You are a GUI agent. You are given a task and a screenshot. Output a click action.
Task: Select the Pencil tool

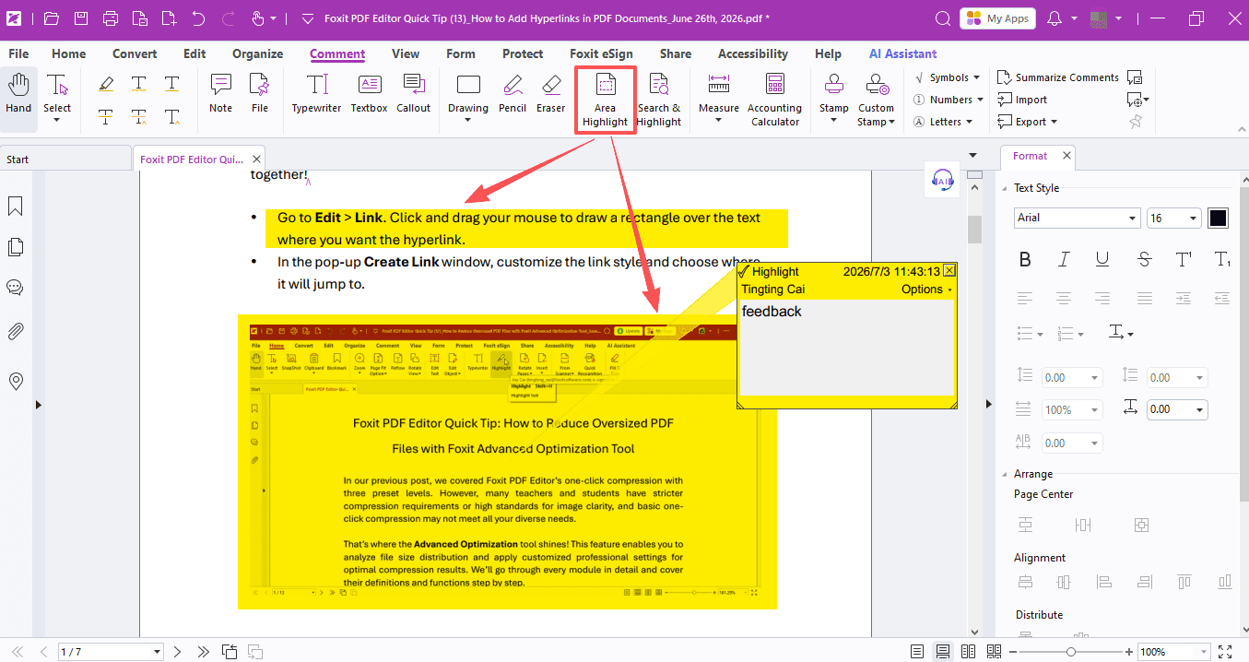513,95
